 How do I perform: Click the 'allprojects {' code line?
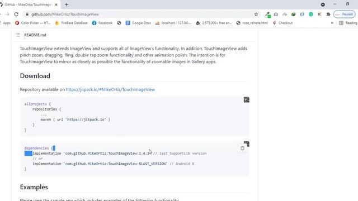(37, 104)
